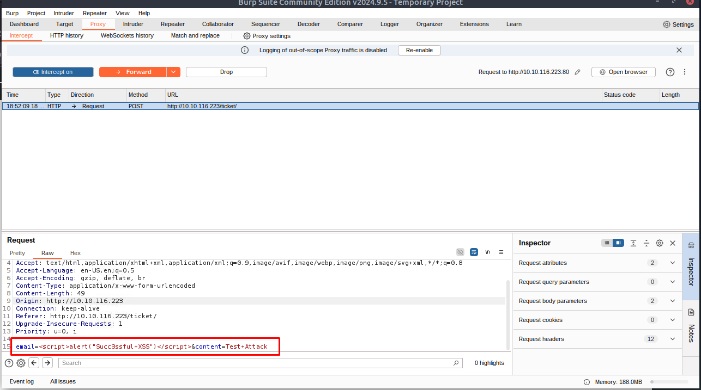
Task: Click the request editor vertical scrollbar
Action: tap(508, 314)
